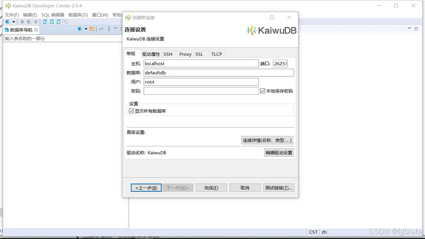The height and width of the screenshot is (239, 425).
Task: Click the 用户 field containing root
Action: click(201, 82)
